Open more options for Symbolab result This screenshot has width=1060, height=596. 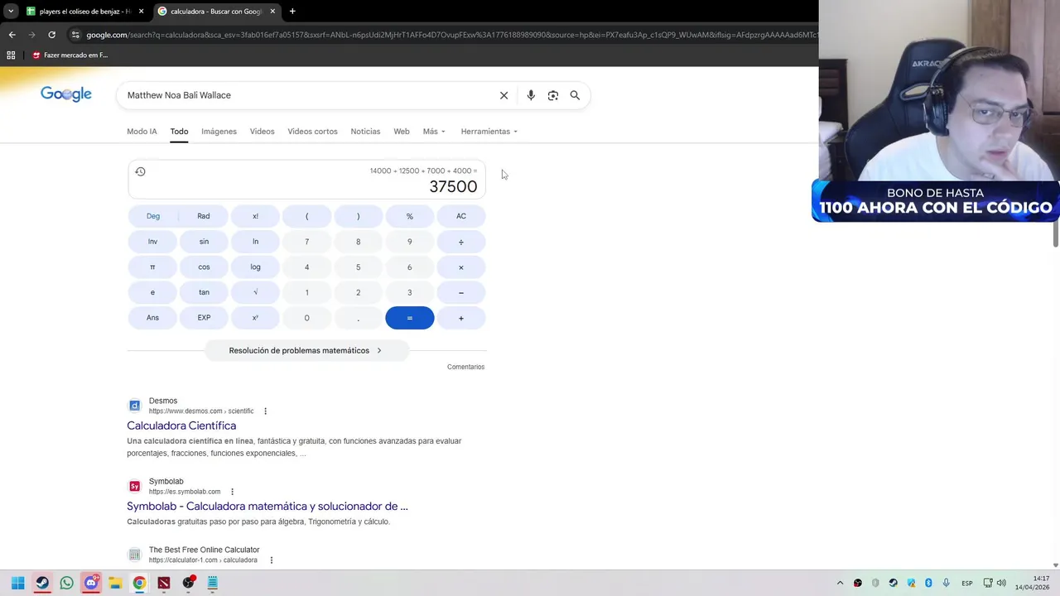tap(232, 492)
